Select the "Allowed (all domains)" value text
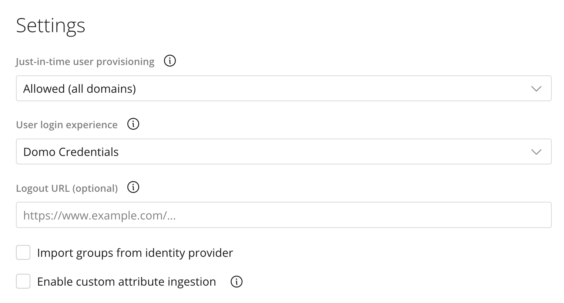This screenshot has height=303, width=564. [x=80, y=89]
